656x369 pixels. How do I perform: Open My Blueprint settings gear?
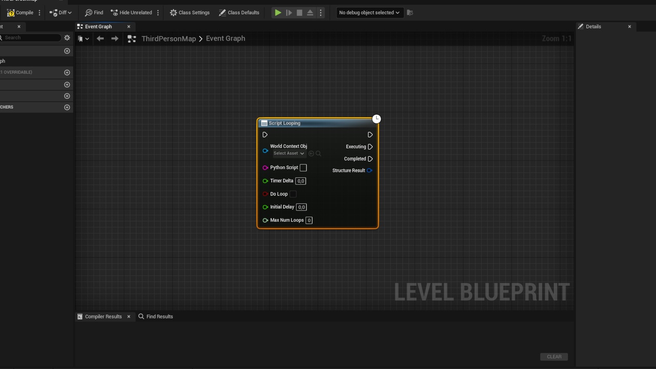(67, 37)
